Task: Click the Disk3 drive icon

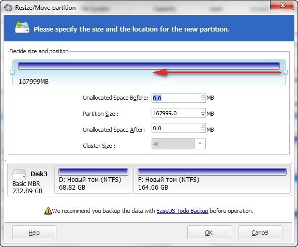Action: pyautogui.click(x=19, y=174)
